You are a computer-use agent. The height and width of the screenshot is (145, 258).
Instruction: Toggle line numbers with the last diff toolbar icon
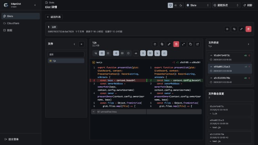pos(164,53)
